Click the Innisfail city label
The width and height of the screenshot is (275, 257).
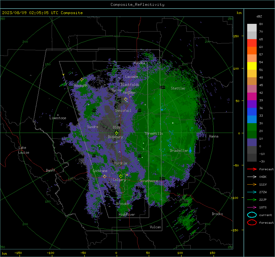point(123,111)
